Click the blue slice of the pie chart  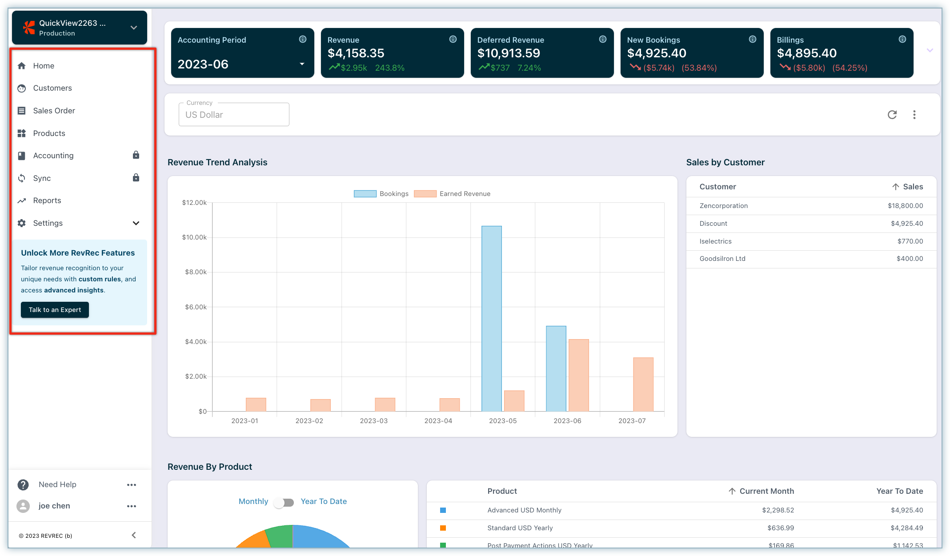318,537
